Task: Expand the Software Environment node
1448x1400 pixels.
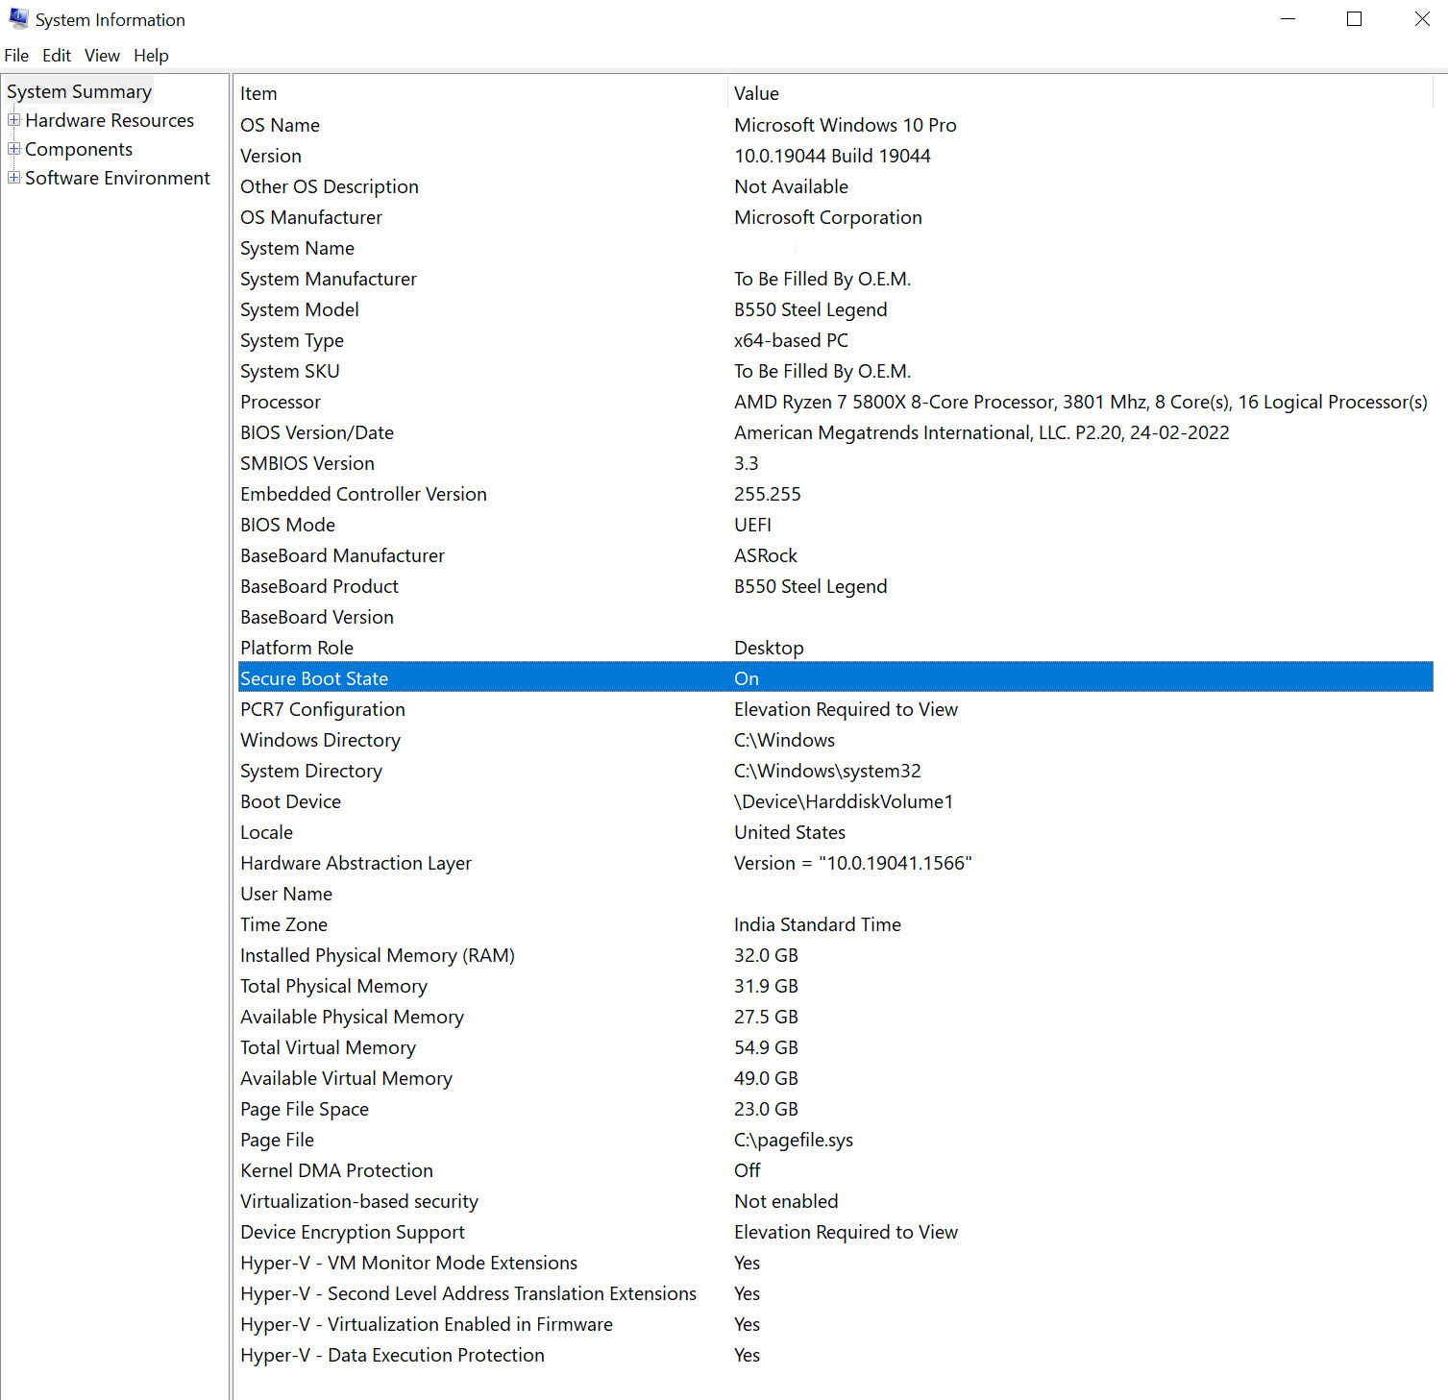Action: click(13, 178)
